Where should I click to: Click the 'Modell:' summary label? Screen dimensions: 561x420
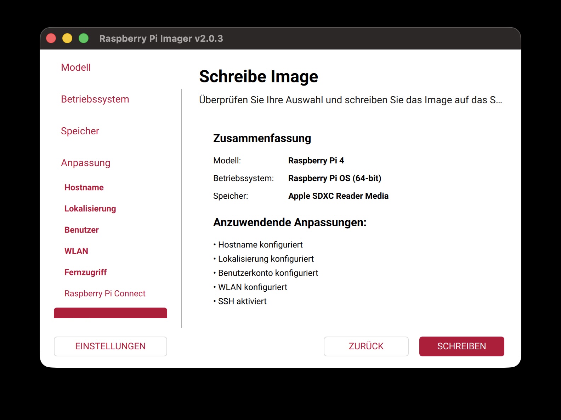pos(227,161)
